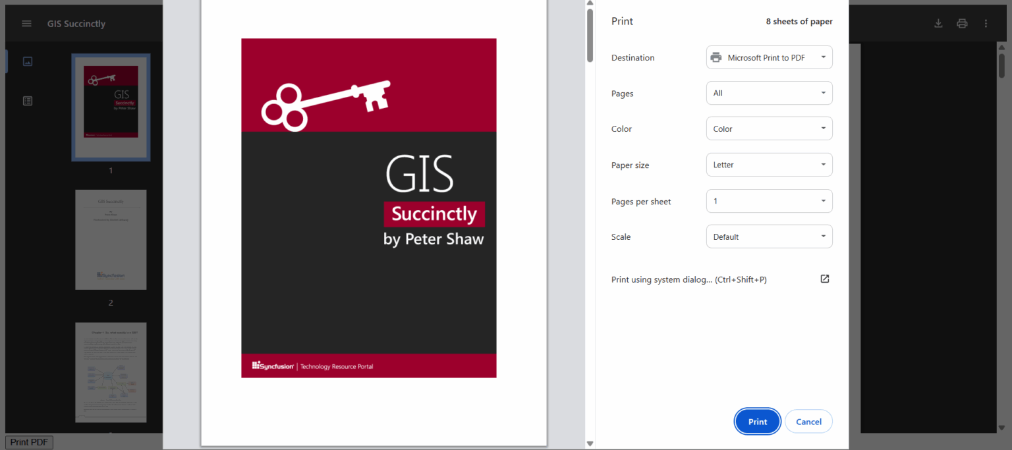This screenshot has width=1012, height=450.
Task: Click the down arrow on the preview scrollbar
Action: (590, 443)
